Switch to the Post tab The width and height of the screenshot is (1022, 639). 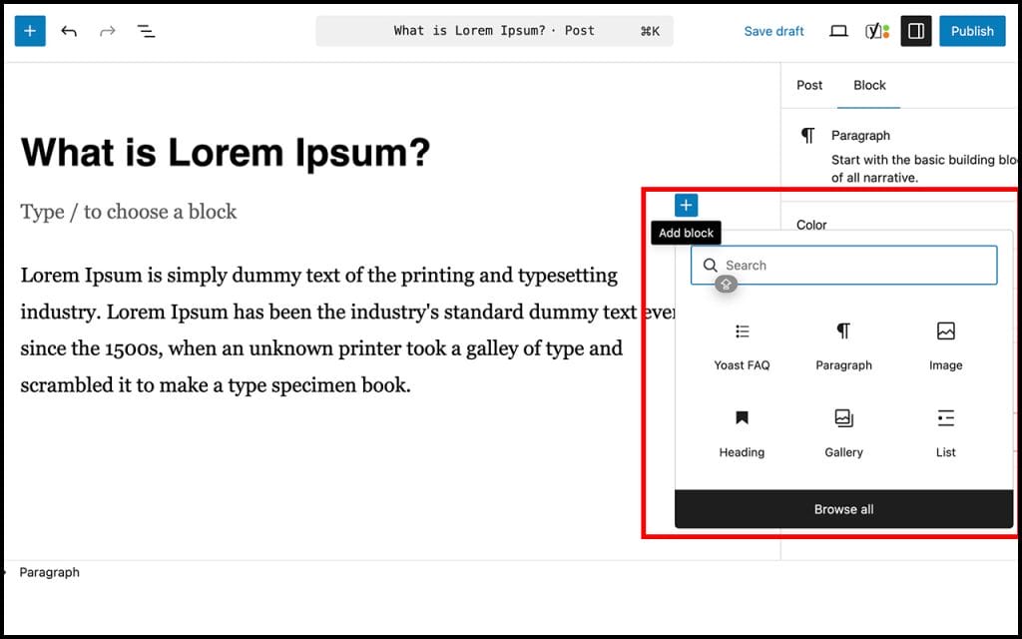(808, 85)
